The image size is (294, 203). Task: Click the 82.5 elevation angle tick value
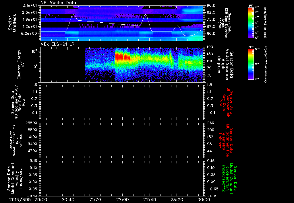[211, 12]
